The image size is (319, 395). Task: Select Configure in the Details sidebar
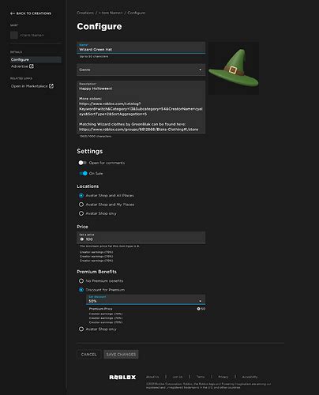36,60
